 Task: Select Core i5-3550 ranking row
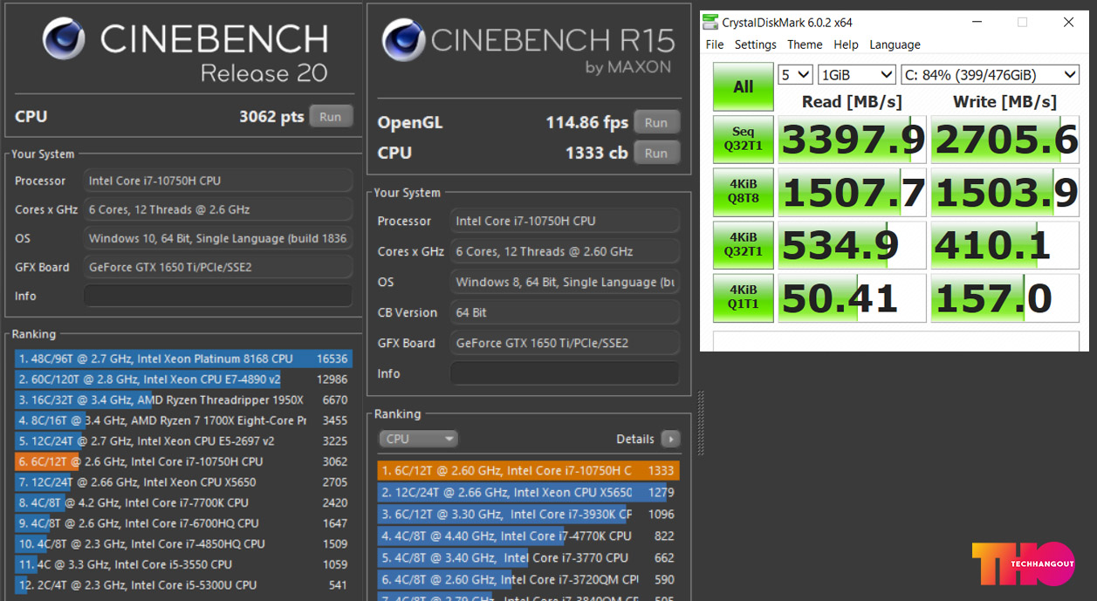183,564
